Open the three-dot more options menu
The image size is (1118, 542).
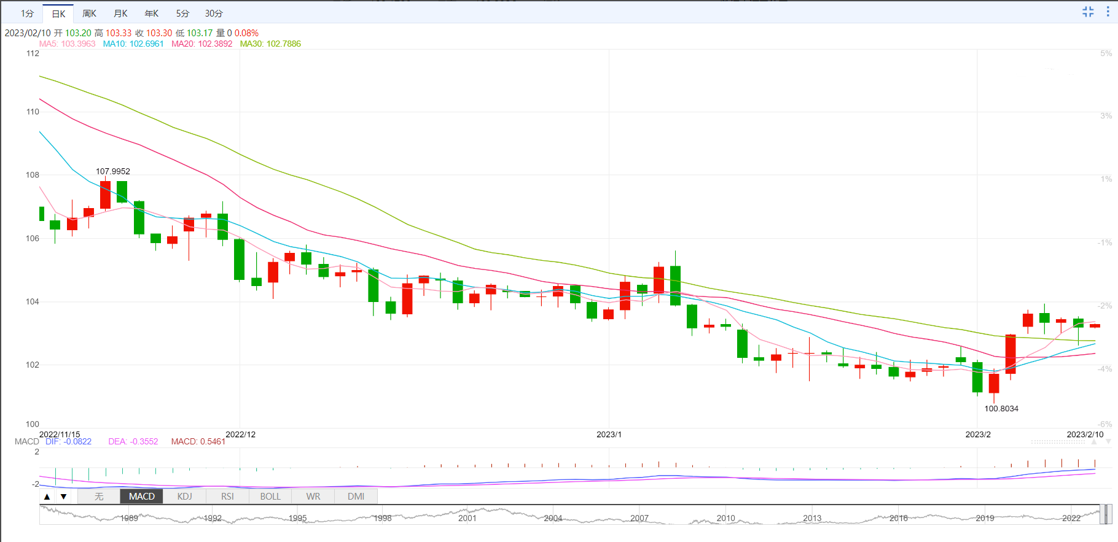pos(1108,12)
